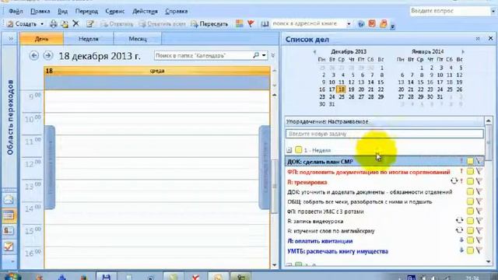Image resolution: width=498 pixels, height=280 pixels.
Task: Click the 'Введите новую задачу' field
Action: click(384, 134)
